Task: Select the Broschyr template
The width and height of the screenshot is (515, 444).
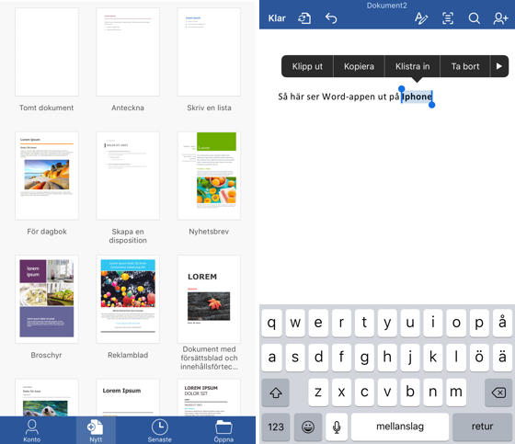Action: pyautogui.click(x=47, y=299)
